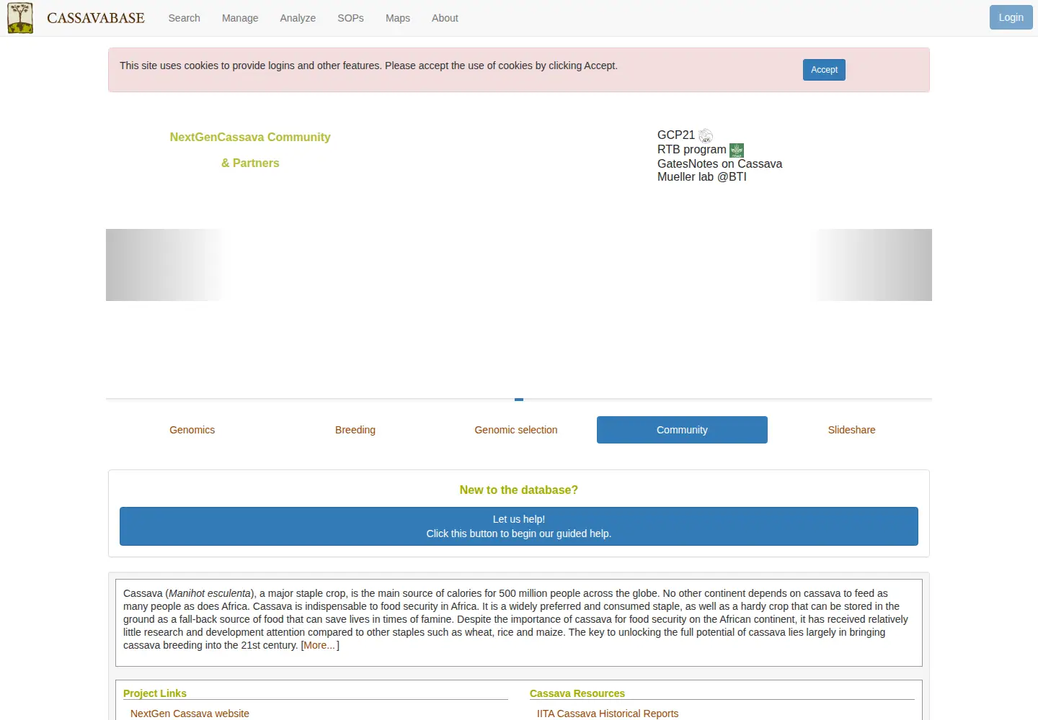The height and width of the screenshot is (720, 1038).
Task: Switch to the Genomics tab
Action: [x=192, y=430]
